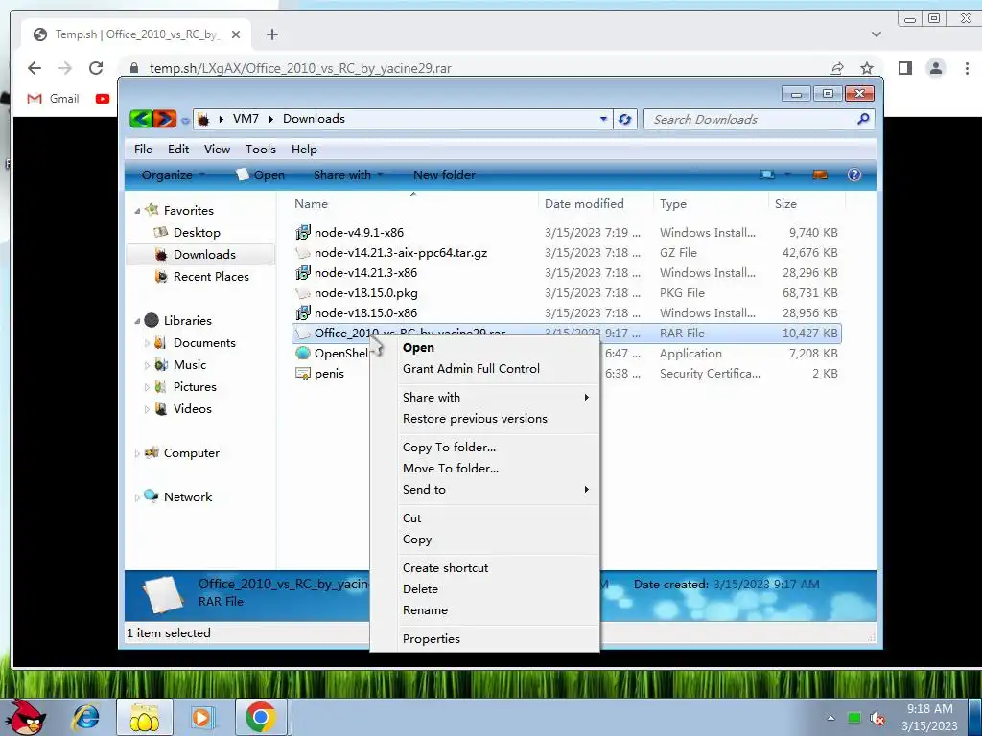The image size is (982, 736).
Task: Open the Tools menu
Action: tap(261, 149)
